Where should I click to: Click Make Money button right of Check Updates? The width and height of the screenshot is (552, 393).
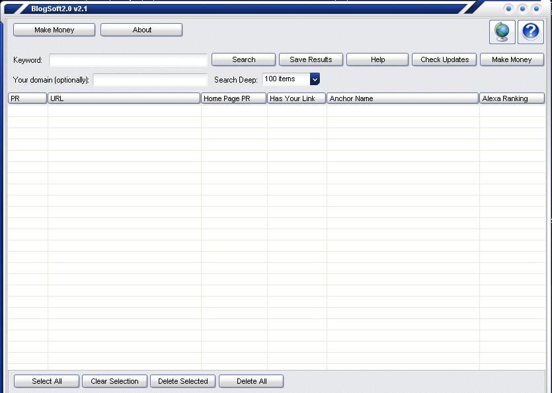pos(512,59)
